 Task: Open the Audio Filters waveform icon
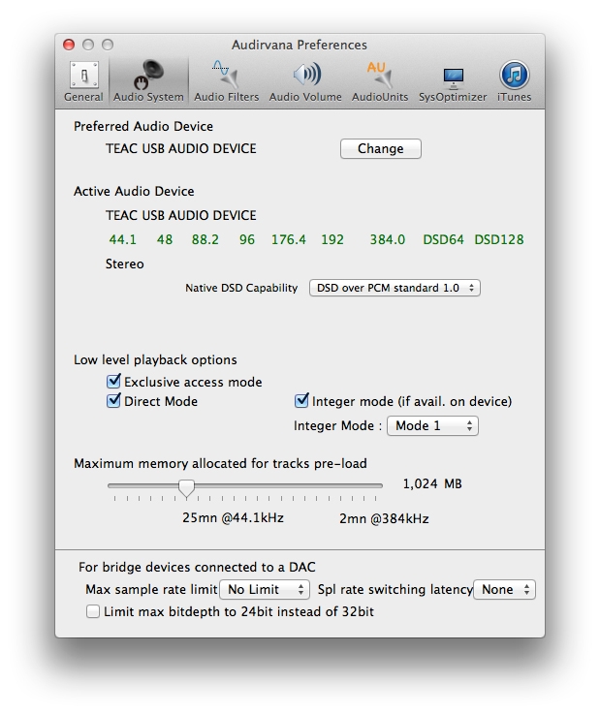click(226, 75)
